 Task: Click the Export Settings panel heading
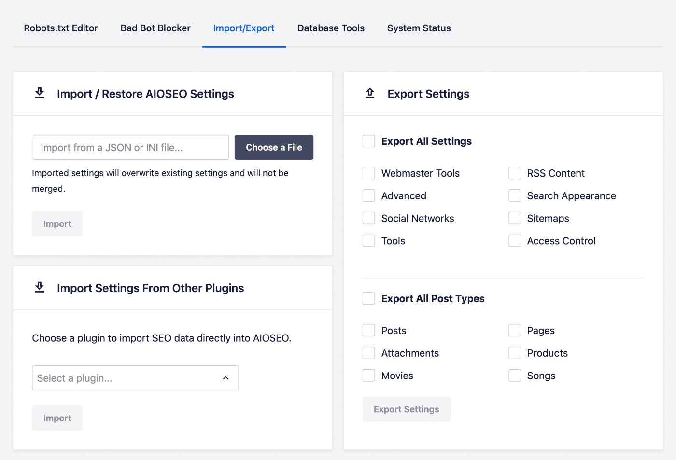point(428,94)
